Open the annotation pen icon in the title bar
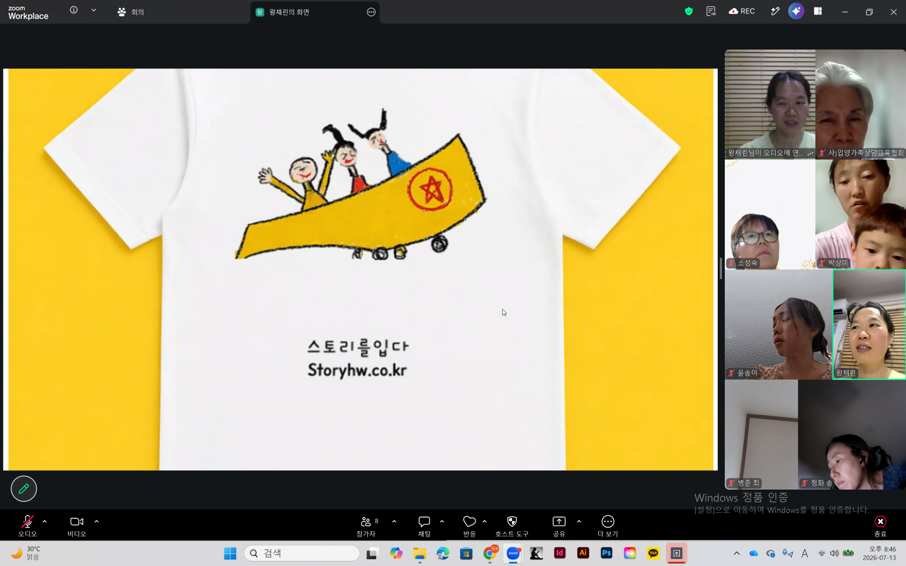Viewport: 906px width, 566px height. point(775,11)
